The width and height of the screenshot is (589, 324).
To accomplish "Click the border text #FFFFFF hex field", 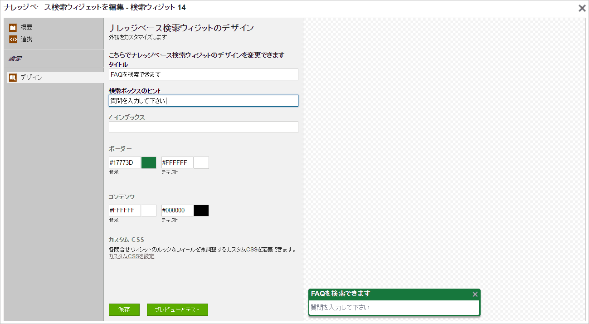I will click(x=177, y=162).
